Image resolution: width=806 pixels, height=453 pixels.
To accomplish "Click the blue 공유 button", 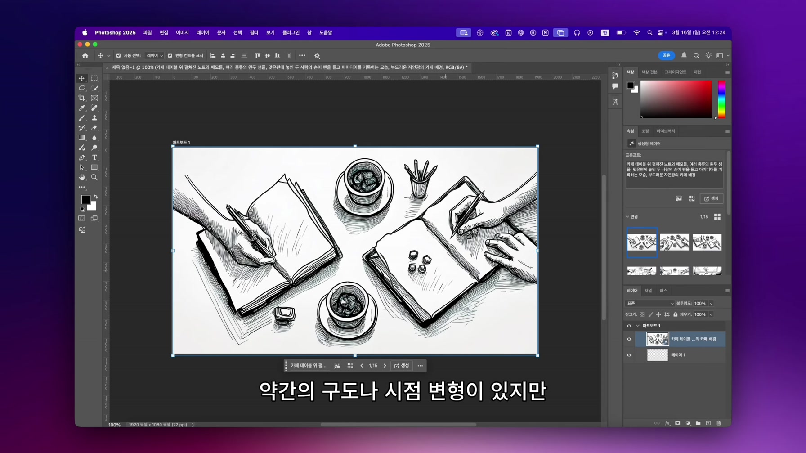I will 667,55.
